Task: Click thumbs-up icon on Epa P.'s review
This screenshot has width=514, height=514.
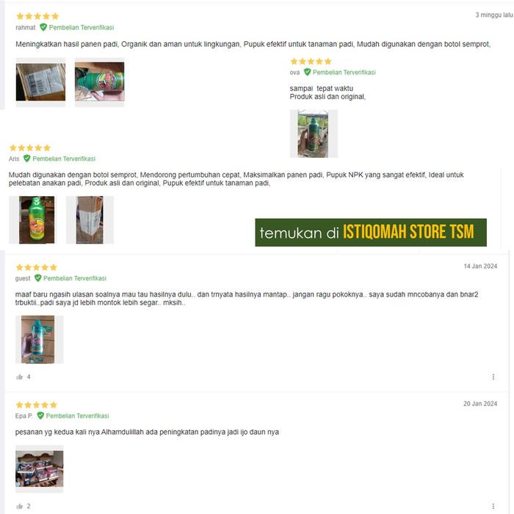Action: 20,507
